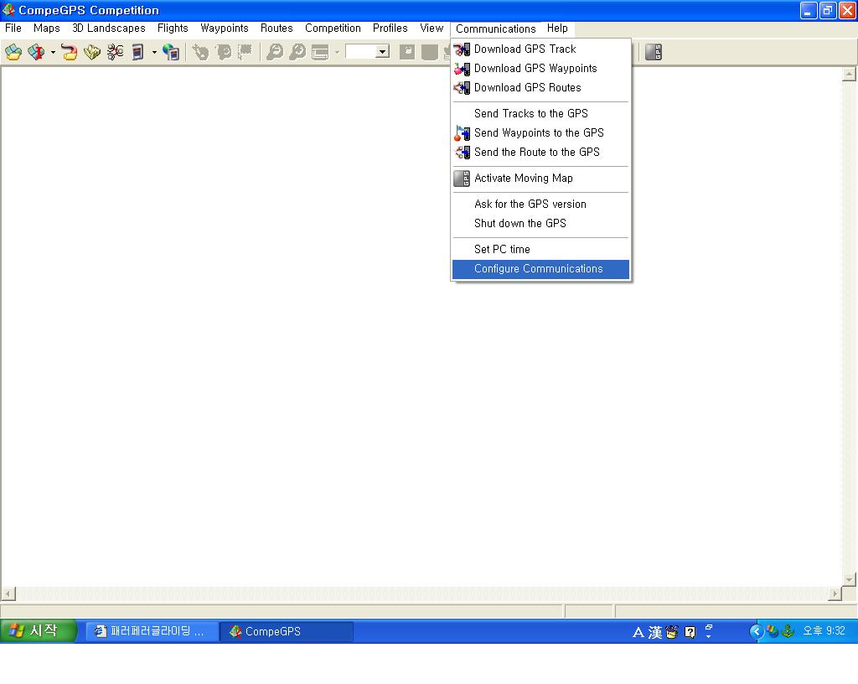Click the green anchor tray icon
Image resolution: width=858 pixels, height=684 pixels.
click(x=788, y=631)
